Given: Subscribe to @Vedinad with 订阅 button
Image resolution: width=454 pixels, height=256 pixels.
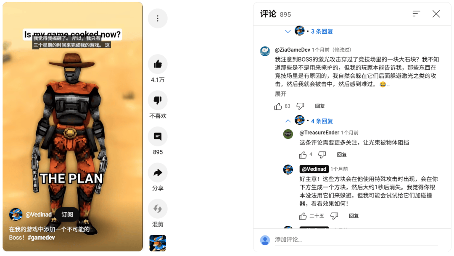Looking at the screenshot, I should click(67, 214).
